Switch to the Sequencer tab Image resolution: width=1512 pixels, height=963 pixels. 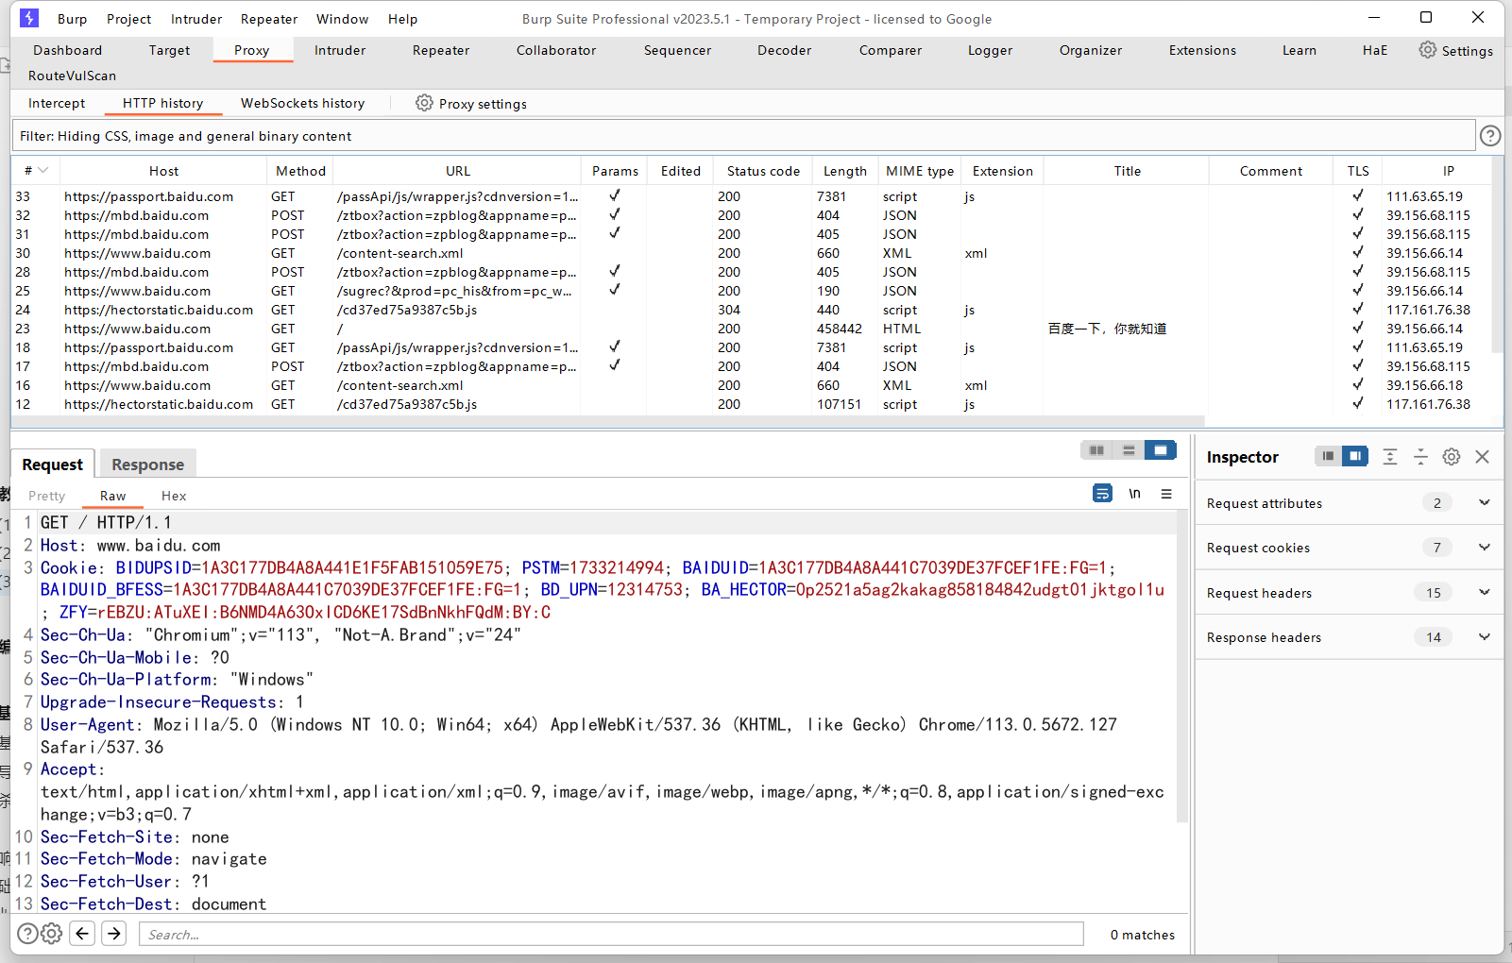pos(677,50)
